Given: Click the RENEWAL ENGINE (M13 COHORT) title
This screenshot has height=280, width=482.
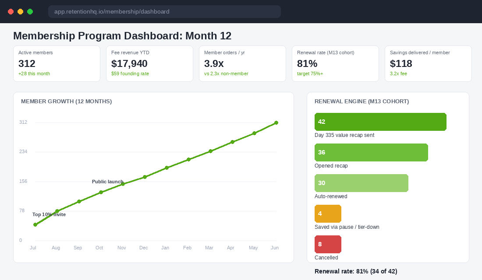Looking at the screenshot, I should click(362, 101).
